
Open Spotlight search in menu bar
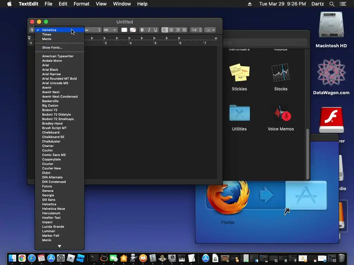point(332,4)
